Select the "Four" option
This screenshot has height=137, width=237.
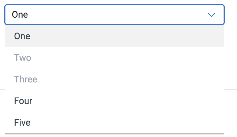point(23,101)
